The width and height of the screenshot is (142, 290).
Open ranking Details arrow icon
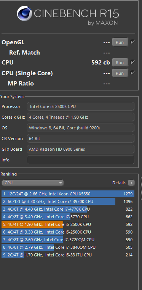131,183
